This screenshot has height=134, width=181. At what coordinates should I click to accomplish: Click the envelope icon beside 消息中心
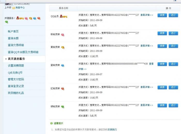13,8
